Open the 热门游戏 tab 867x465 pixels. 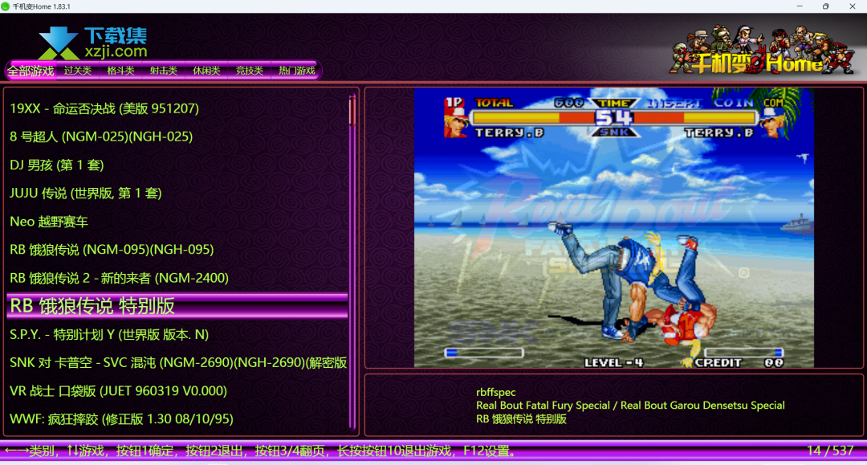tap(297, 71)
